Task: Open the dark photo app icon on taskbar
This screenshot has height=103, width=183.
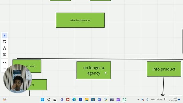Action: [x=112, y=100]
